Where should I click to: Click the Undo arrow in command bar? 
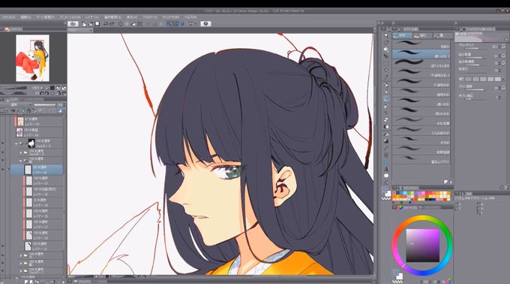tap(106, 24)
